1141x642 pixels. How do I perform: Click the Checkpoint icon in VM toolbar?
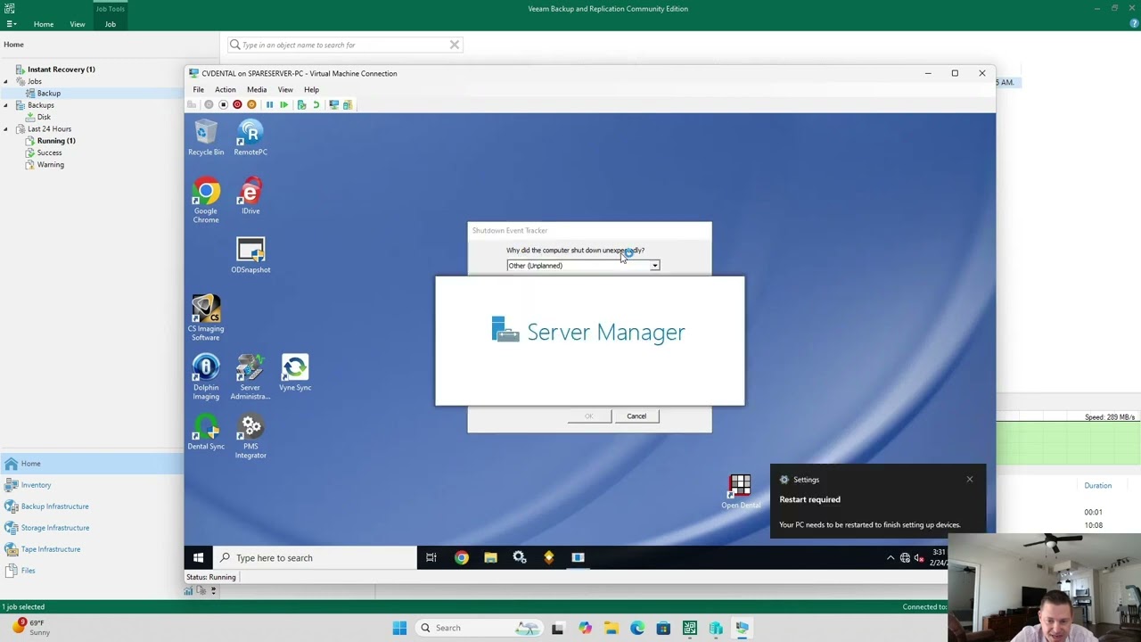[302, 104]
